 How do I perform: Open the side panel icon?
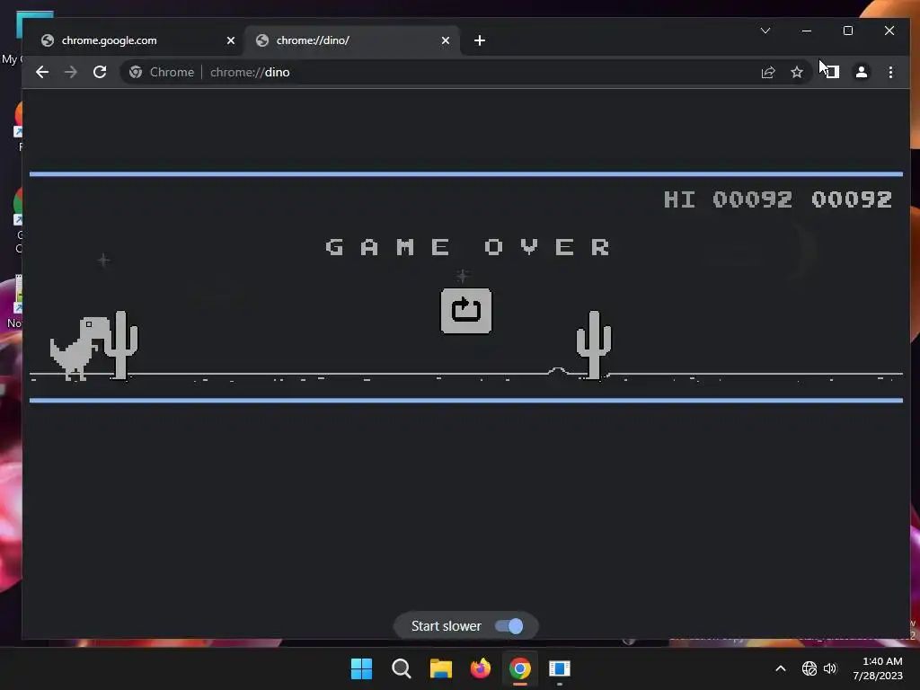pos(832,72)
